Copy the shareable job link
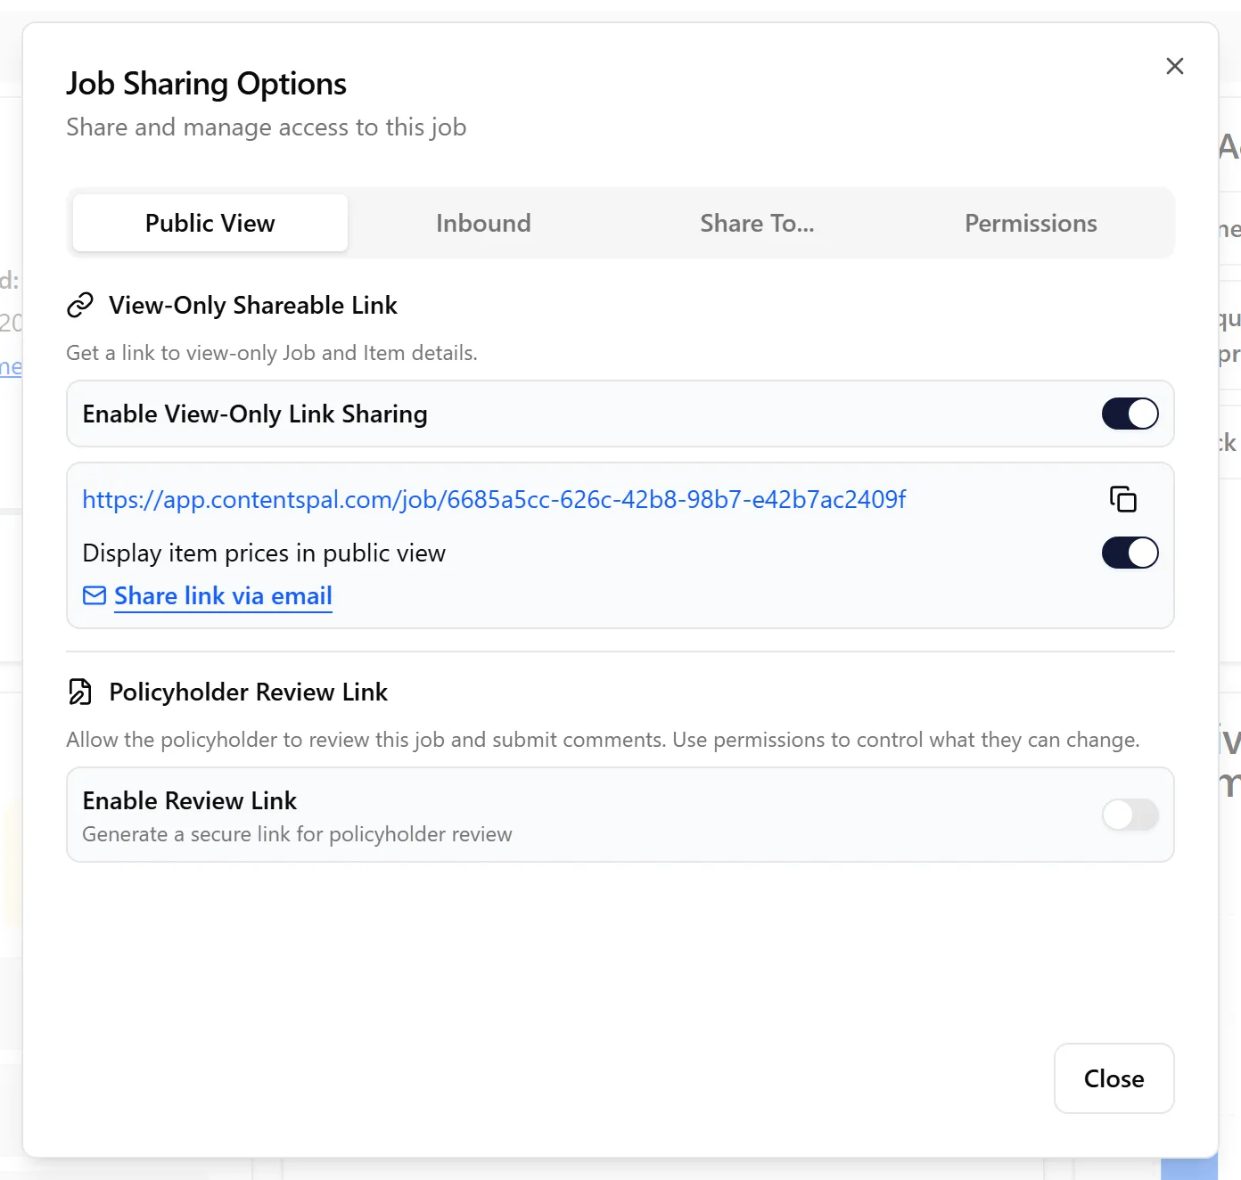1241x1180 pixels. coord(1122,499)
